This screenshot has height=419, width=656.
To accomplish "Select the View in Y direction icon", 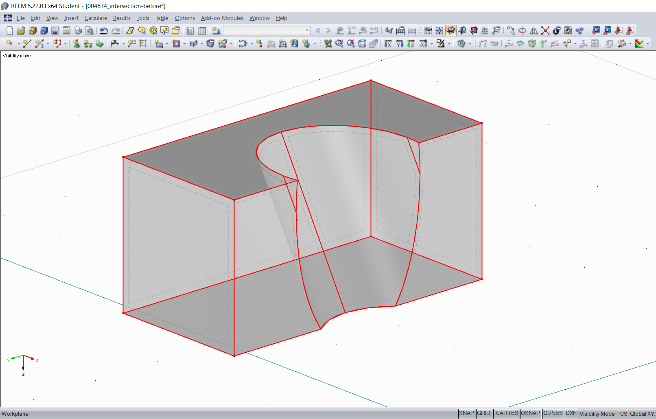I will (x=399, y=44).
